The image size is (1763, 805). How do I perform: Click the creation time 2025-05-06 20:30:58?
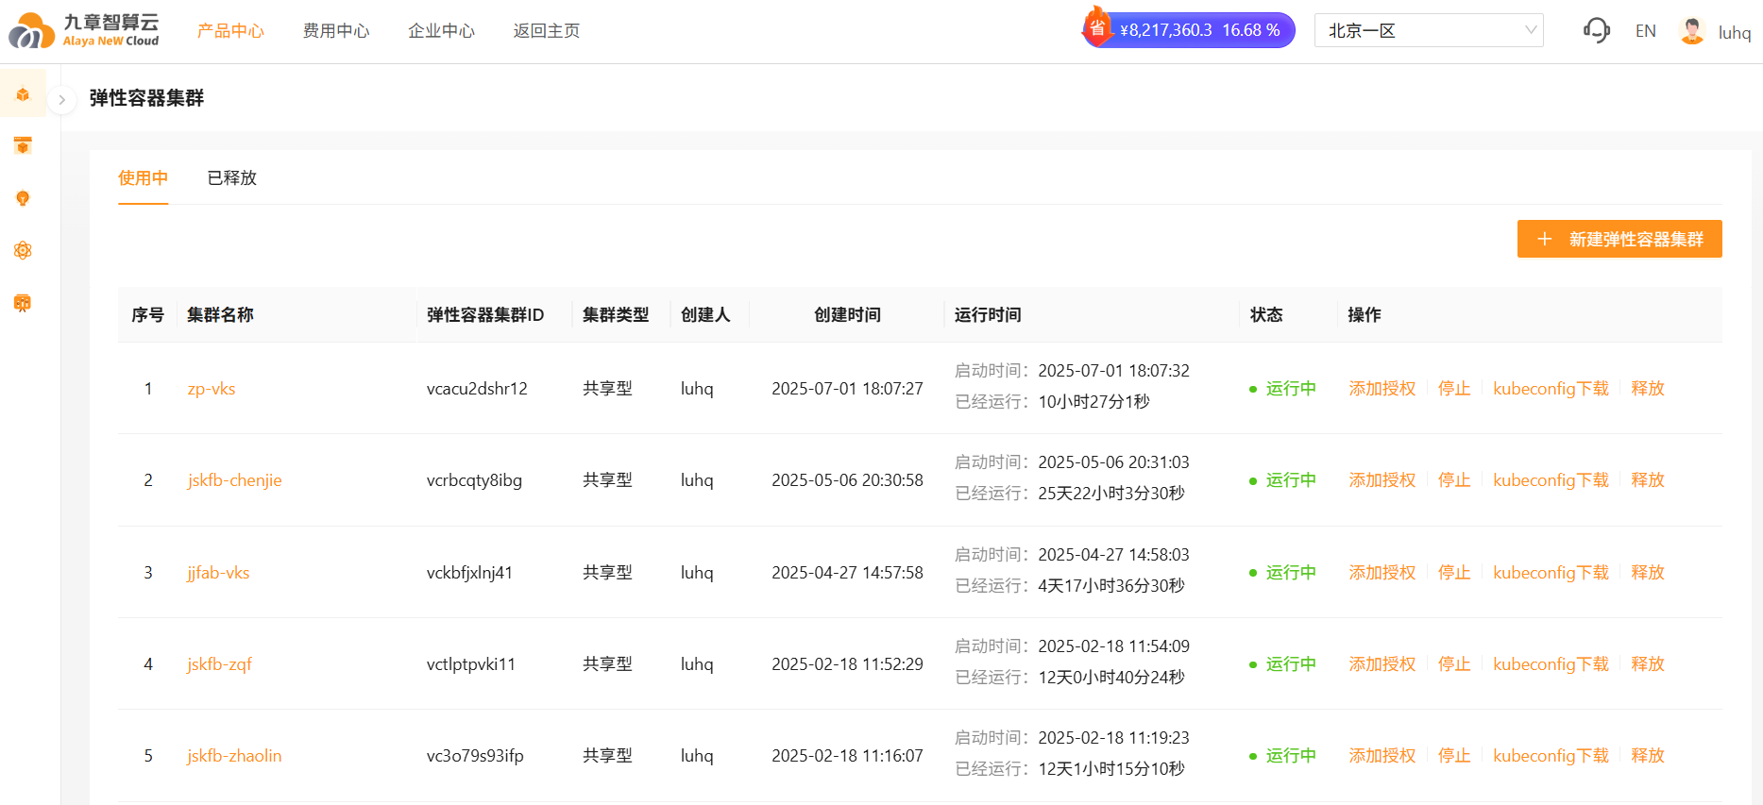(847, 480)
